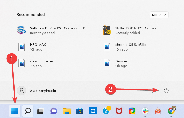Open Afam Onyimadu user account menu
The height and width of the screenshot is (118, 184).
pos(36,91)
